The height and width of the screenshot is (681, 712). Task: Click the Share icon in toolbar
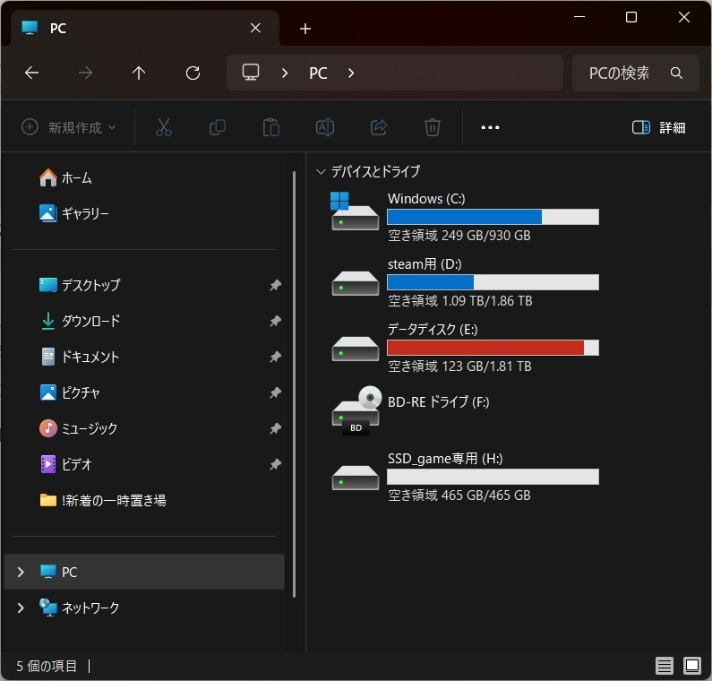tap(379, 127)
